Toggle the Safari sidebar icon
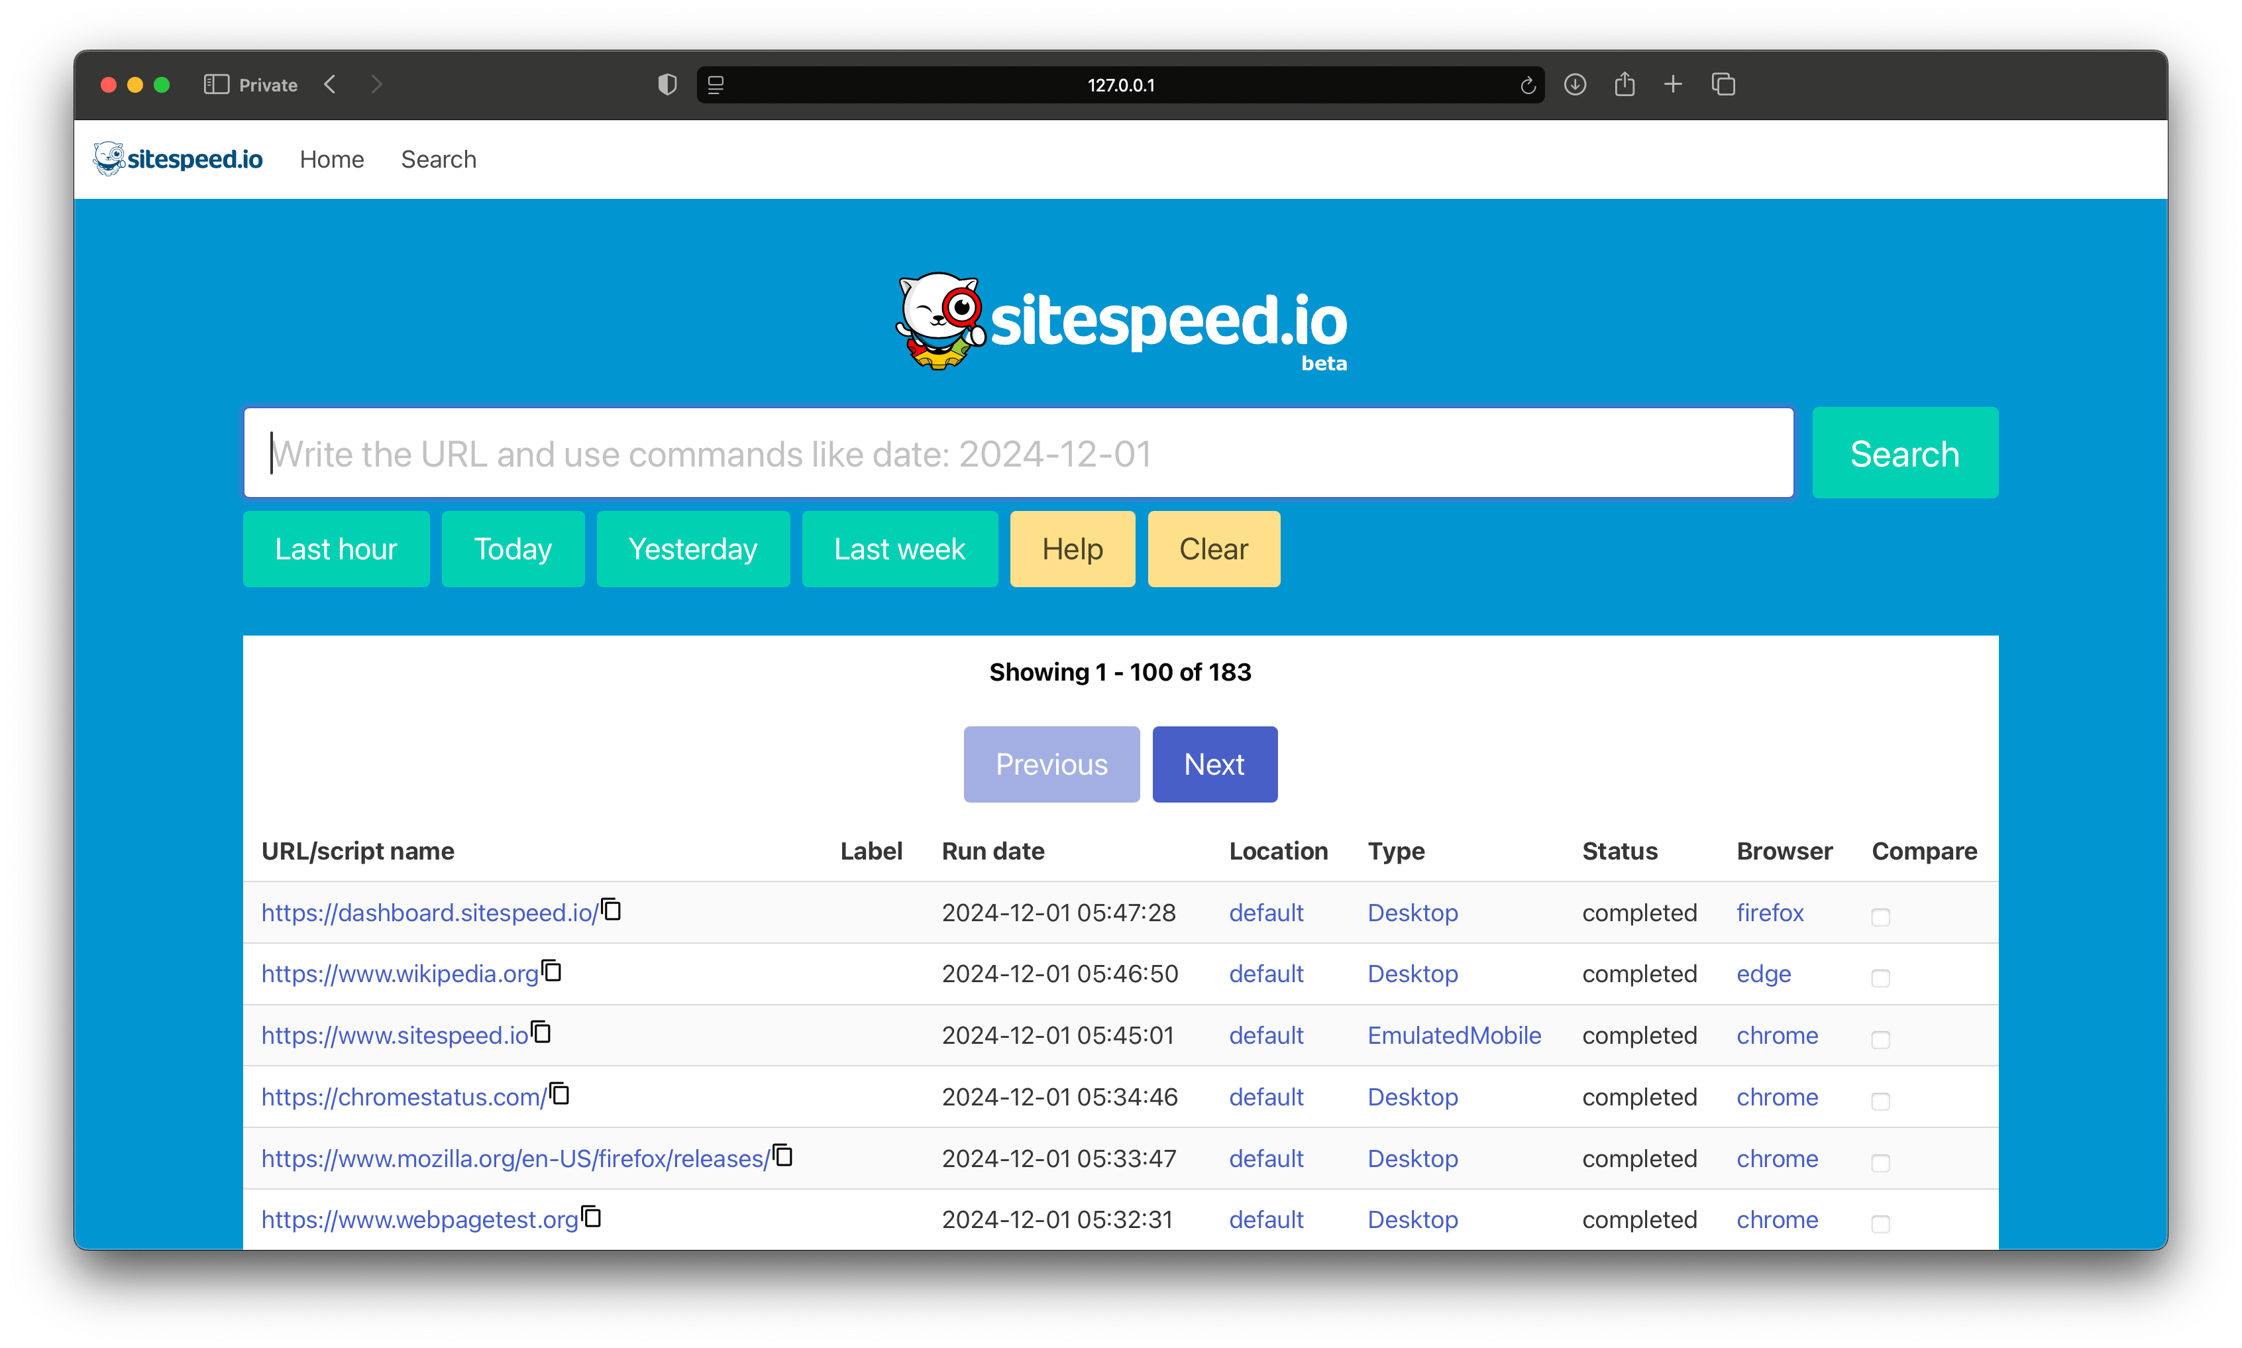The width and height of the screenshot is (2242, 1348). tap(216, 84)
